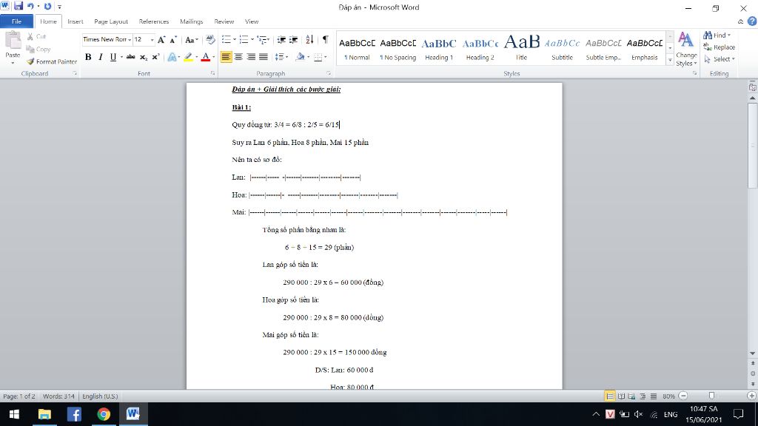Image resolution: width=758 pixels, height=426 pixels.
Task: Click Format Painter
Action: [52, 61]
